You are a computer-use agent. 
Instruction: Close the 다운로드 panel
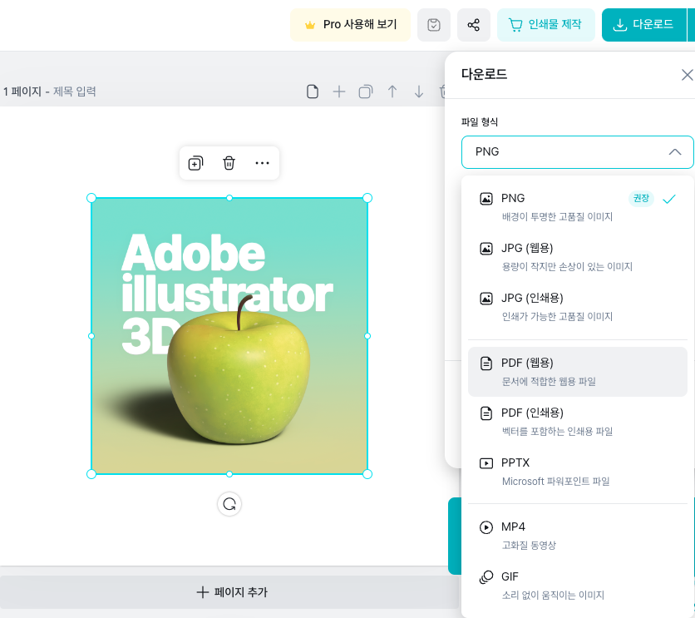tap(687, 75)
